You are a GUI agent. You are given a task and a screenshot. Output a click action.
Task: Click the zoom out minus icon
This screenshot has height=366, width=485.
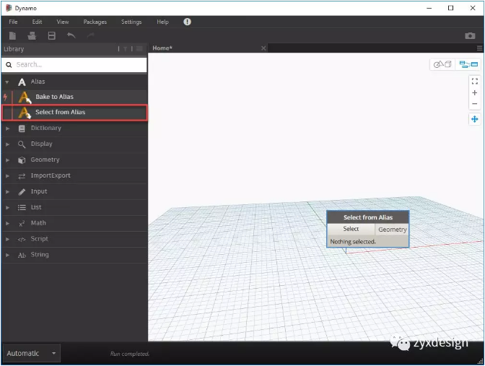[474, 104]
